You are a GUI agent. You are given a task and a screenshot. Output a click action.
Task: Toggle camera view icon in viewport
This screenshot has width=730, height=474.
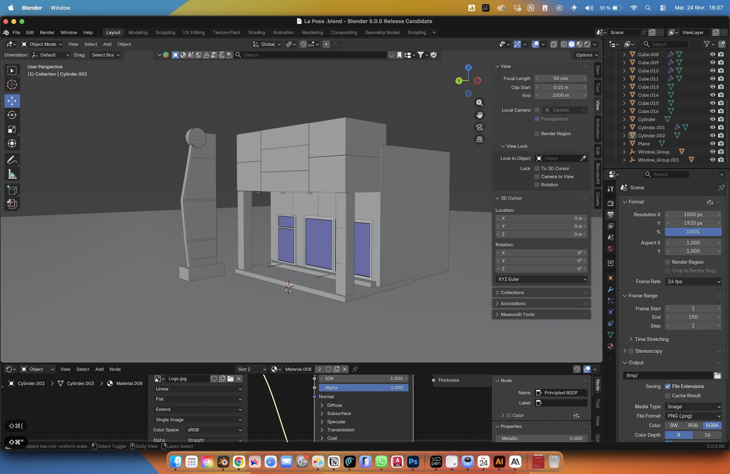[479, 127]
